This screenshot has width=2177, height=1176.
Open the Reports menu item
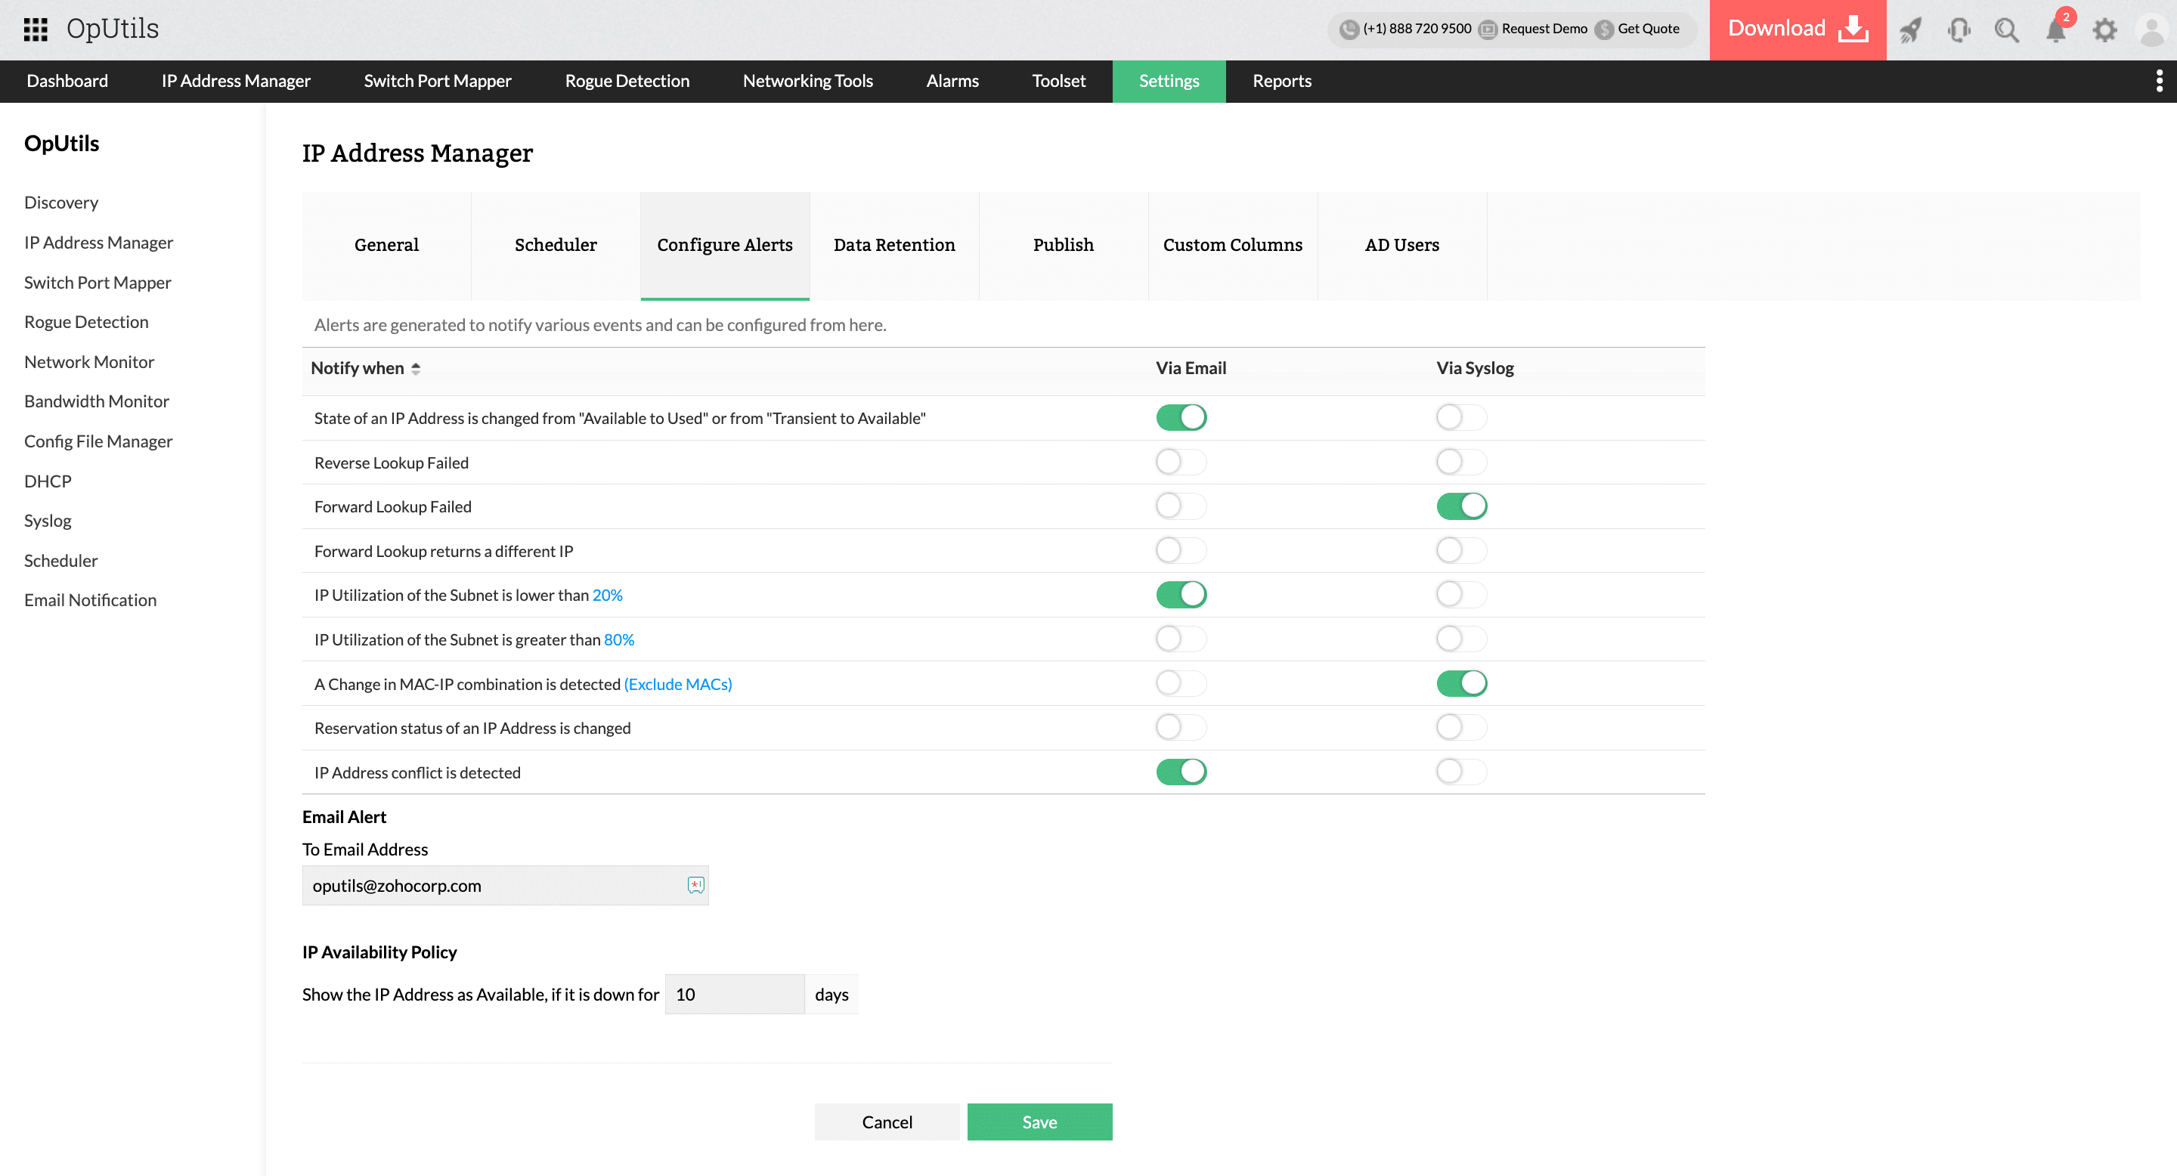tap(1281, 80)
